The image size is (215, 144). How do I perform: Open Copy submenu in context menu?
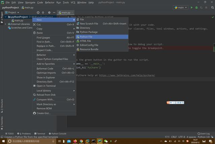pos(54,29)
